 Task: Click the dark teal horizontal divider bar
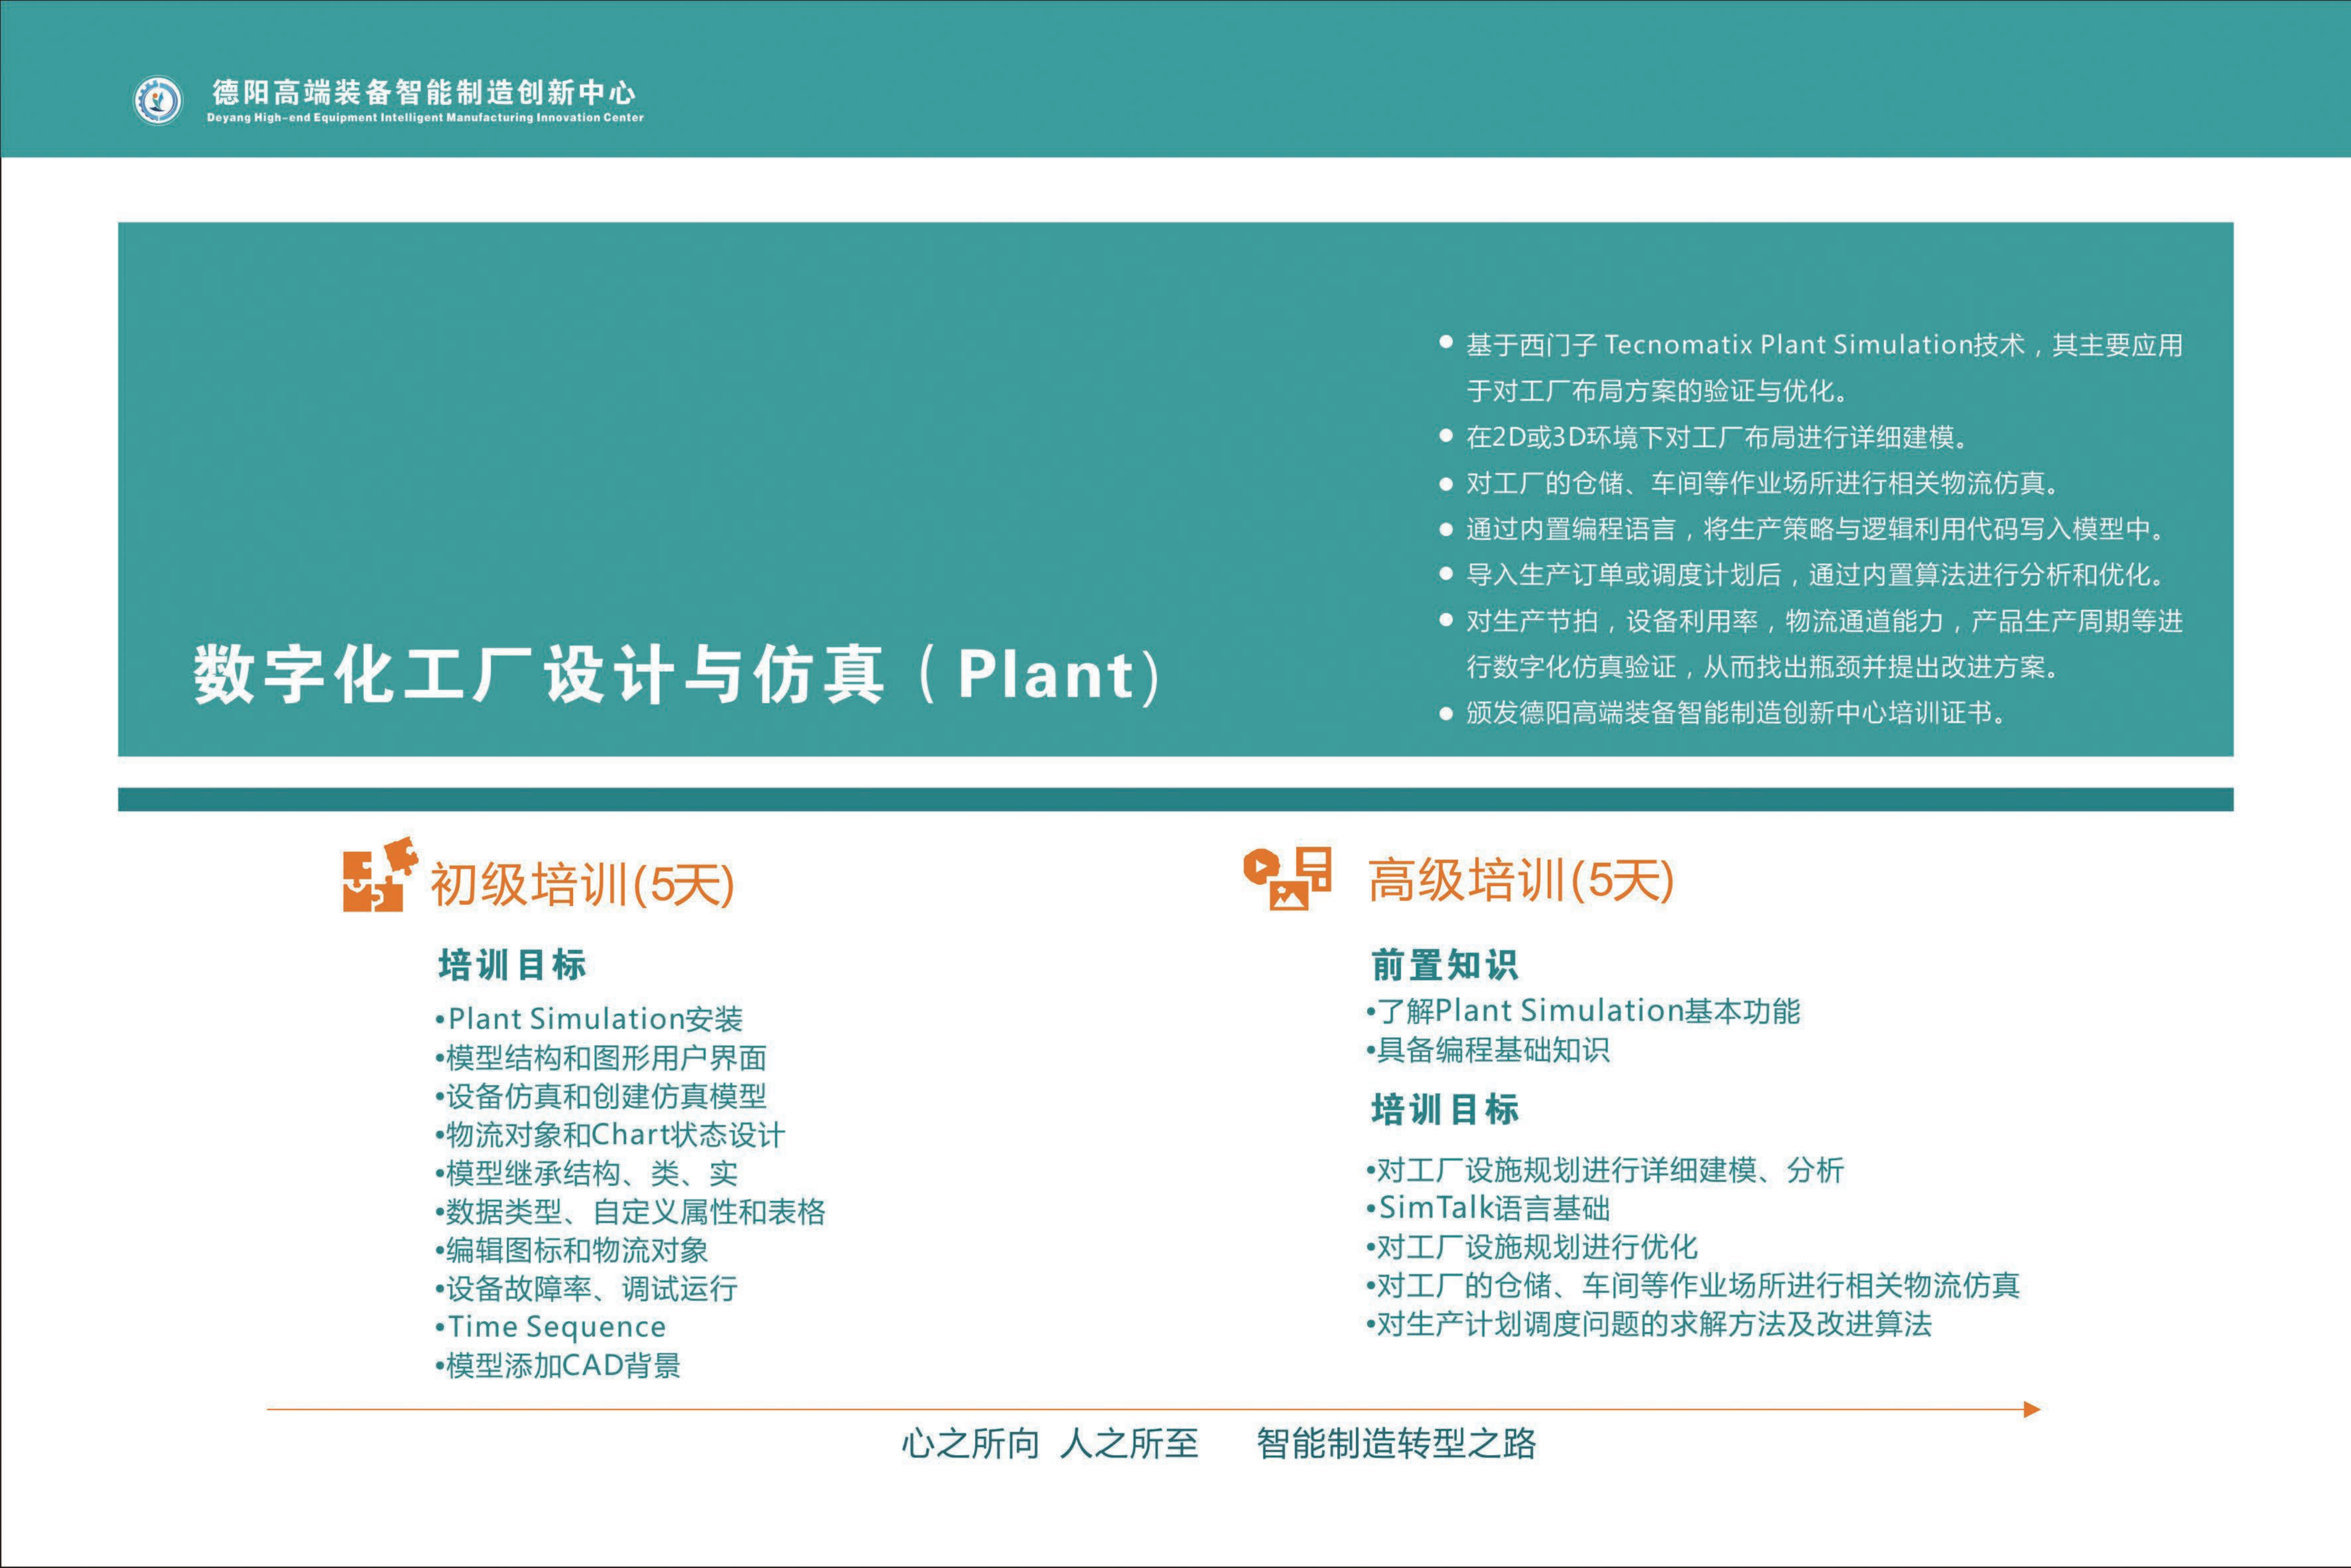[1175, 799]
